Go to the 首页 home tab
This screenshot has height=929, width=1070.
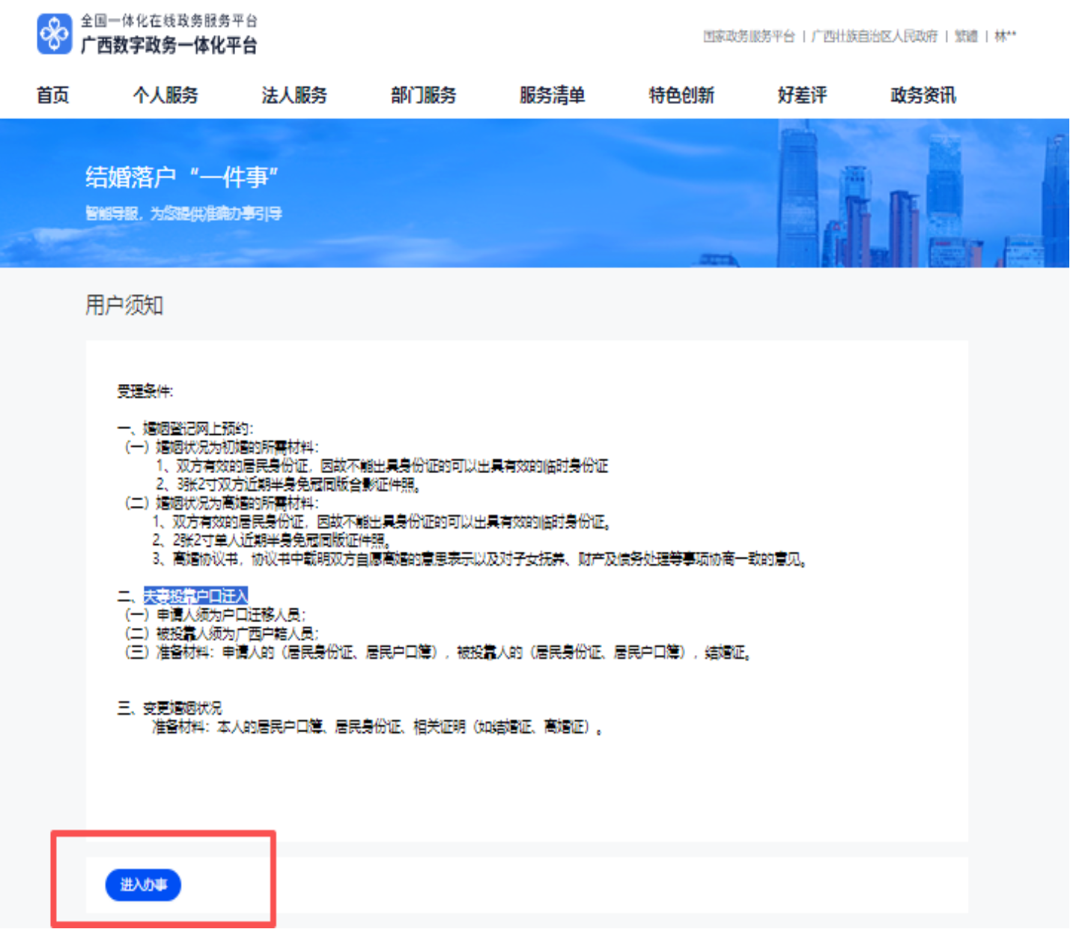point(52,95)
